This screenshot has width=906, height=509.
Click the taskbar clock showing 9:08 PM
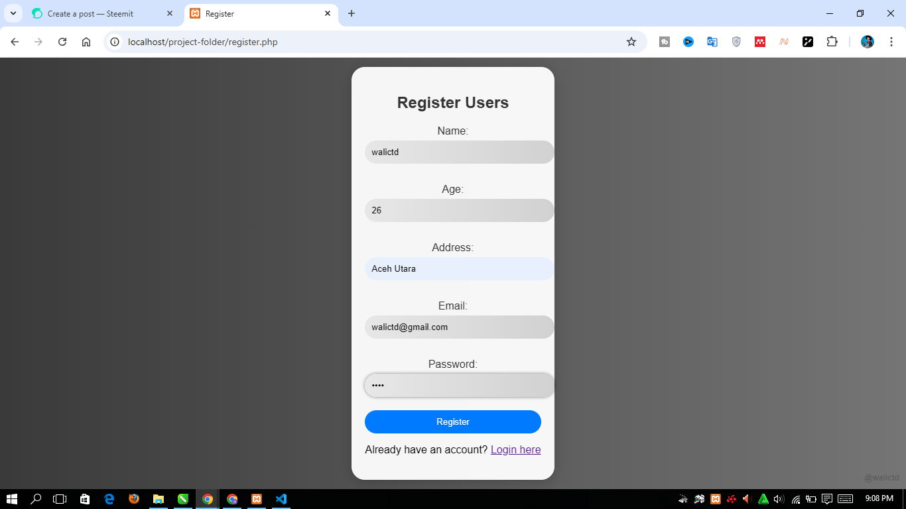pyautogui.click(x=879, y=498)
